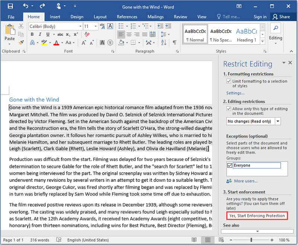Adjust the zoom slider handle
Screen dimensions: 298x245
pyautogui.click(x=251, y=240)
